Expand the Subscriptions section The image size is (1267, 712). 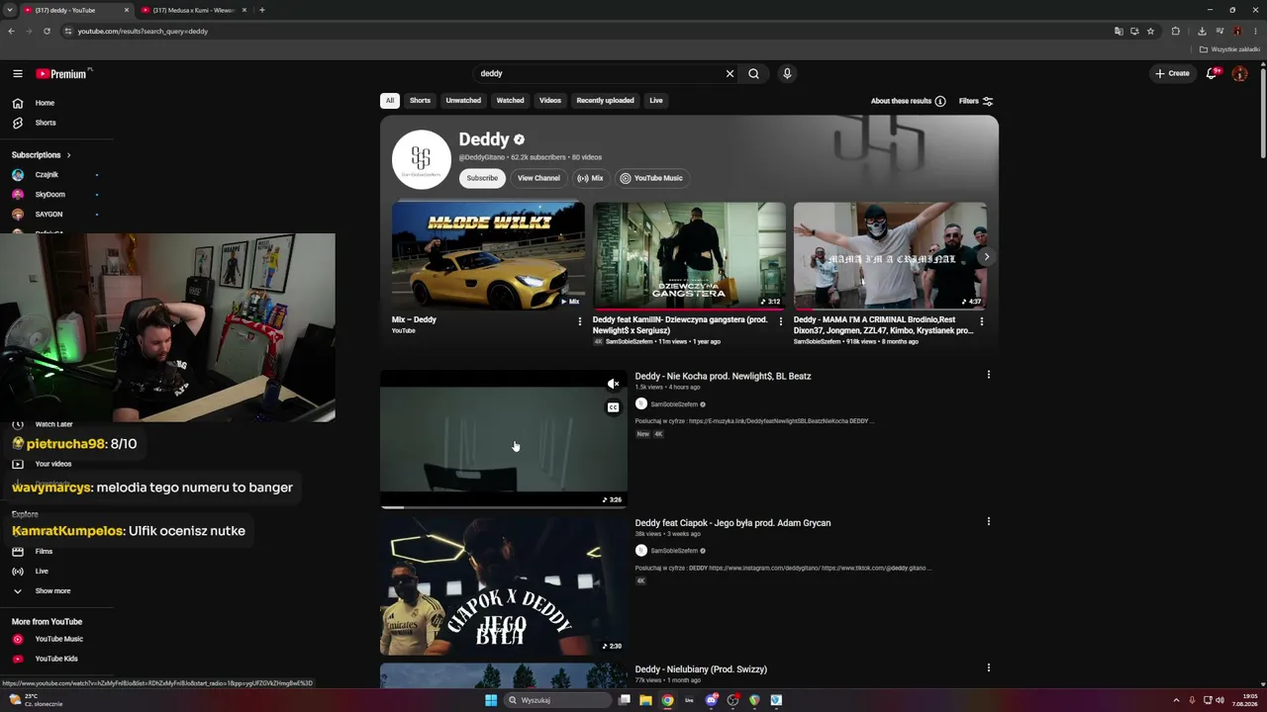point(42,155)
